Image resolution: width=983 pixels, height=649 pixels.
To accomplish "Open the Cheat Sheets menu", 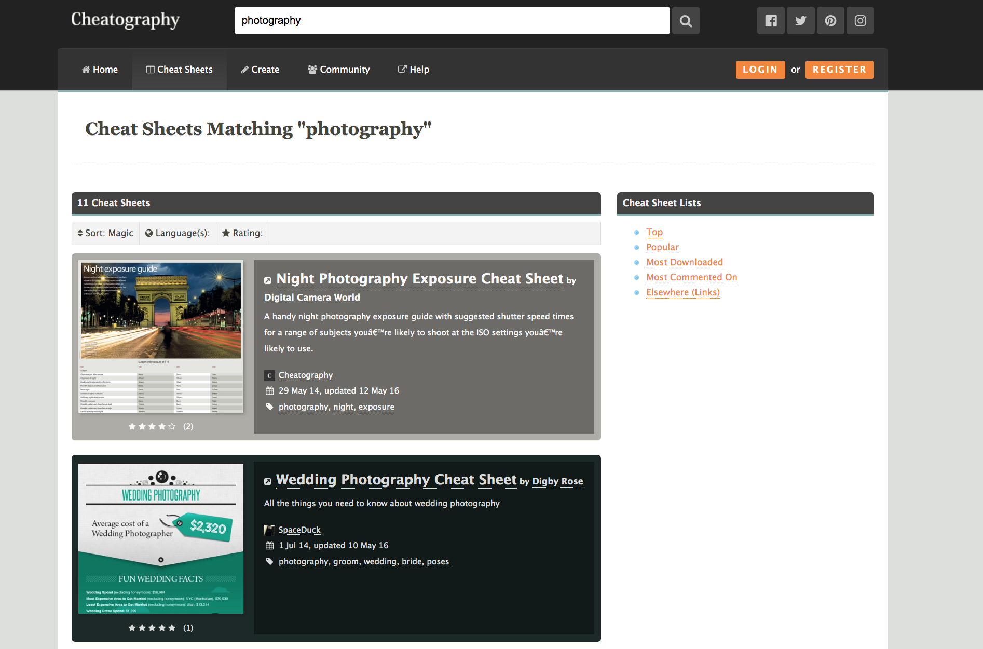I will click(180, 70).
